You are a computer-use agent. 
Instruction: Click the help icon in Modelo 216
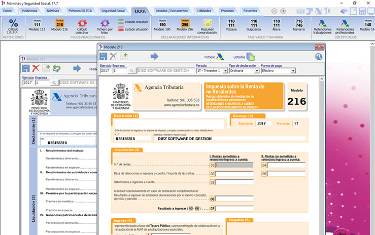tap(319, 57)
